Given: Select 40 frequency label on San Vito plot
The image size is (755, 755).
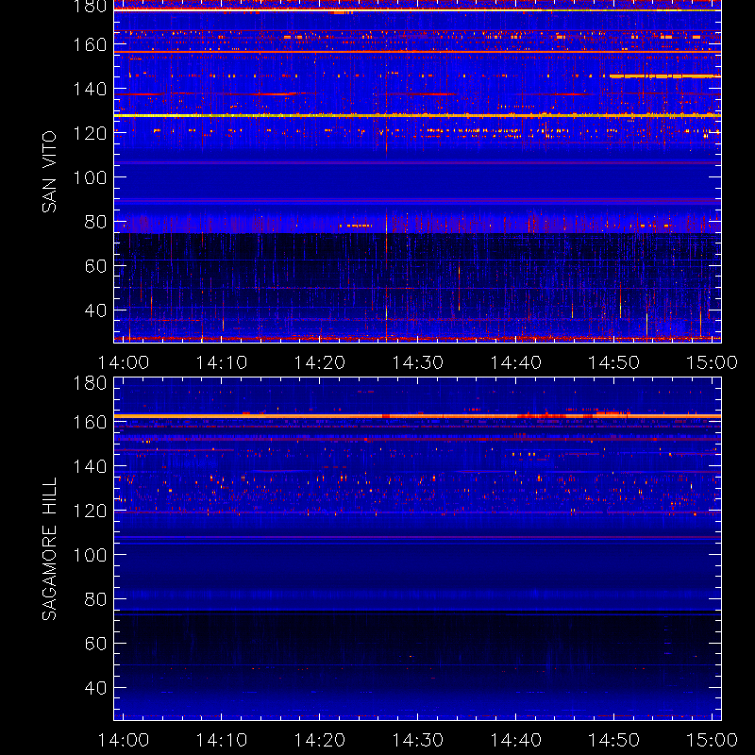Looking at the screenshot, I should [x=95, y=310].
